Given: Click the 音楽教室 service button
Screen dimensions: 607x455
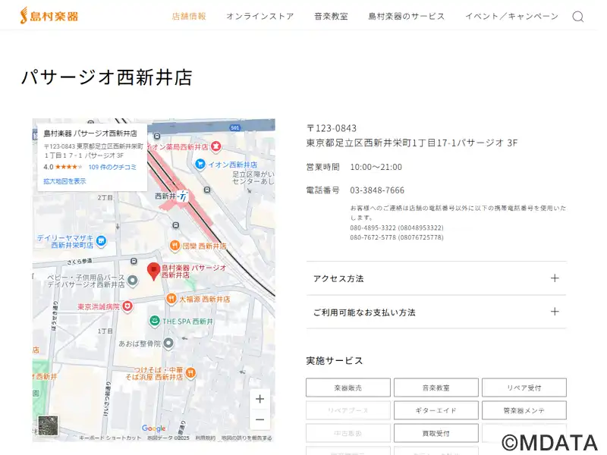Looking at the screenshot, I should tap(436, 388).
